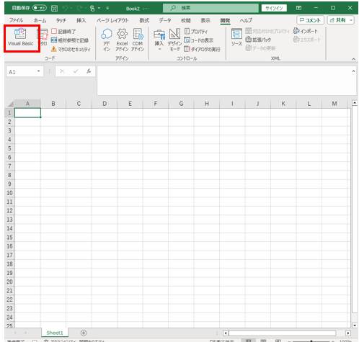359x342 pixels.
Task: Open the 数式 ribbon tab
Action: coord(144,21)
